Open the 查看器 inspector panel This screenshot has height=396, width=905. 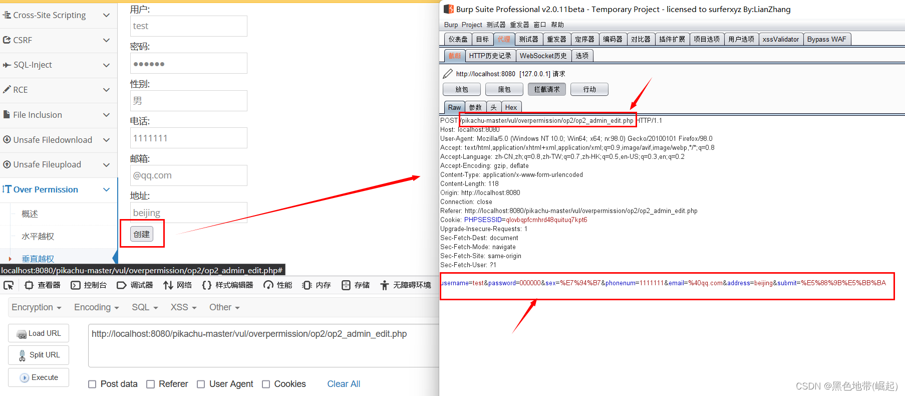[x=43, y=285]
